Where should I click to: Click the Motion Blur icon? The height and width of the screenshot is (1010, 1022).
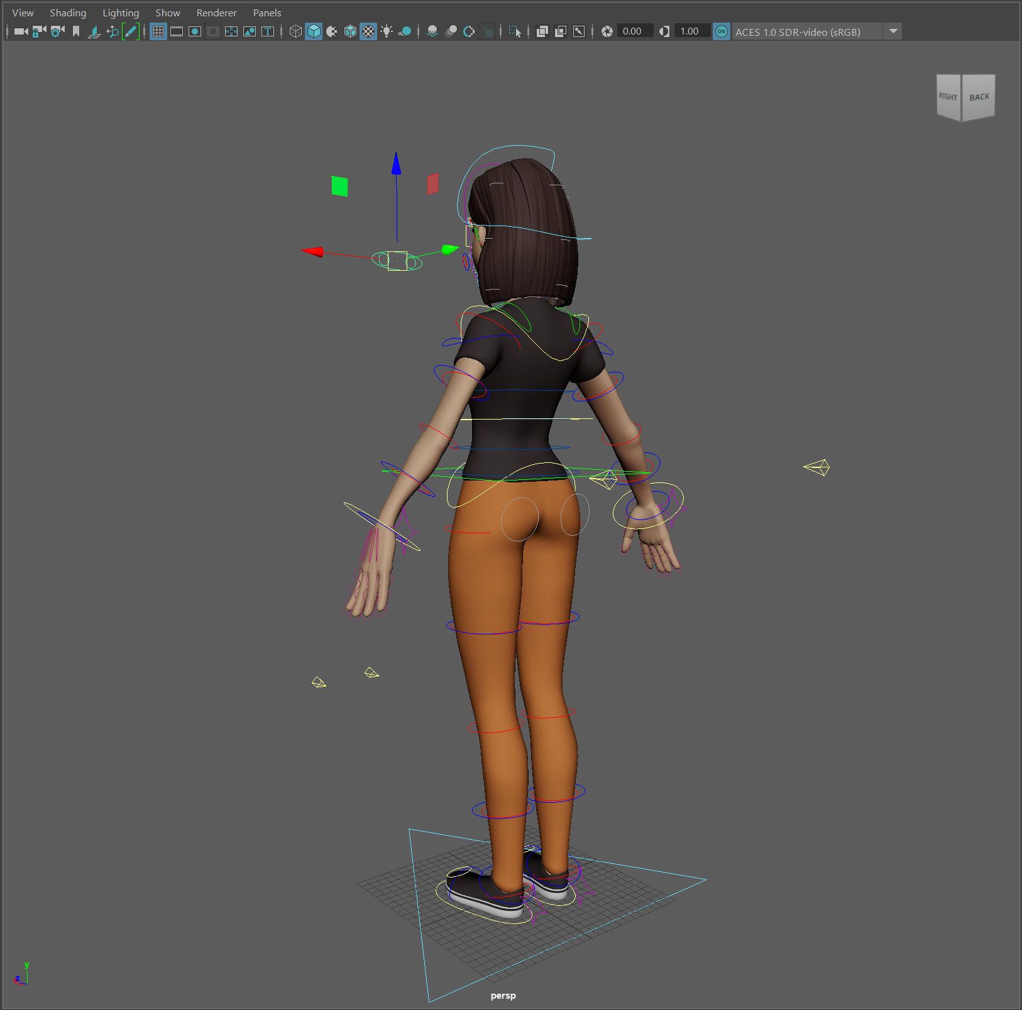click(451, 31)
